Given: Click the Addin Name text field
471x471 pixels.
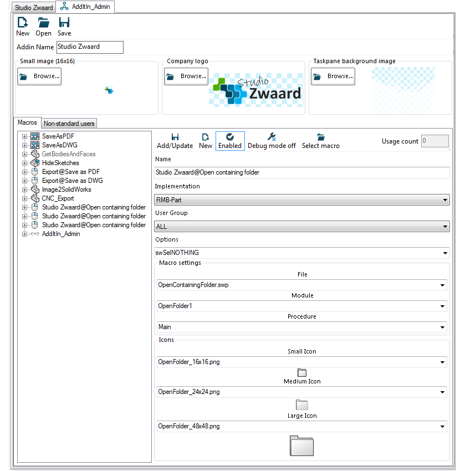Looking at the screenshot, I should pos(90,47).
